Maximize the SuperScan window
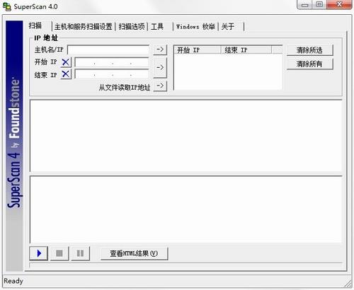Screen dimensions: 354x290 tap(319, 5)
